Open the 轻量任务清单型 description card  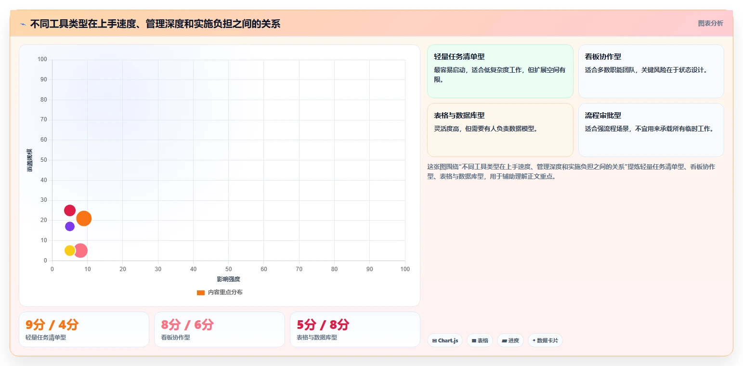coord(500,71)
